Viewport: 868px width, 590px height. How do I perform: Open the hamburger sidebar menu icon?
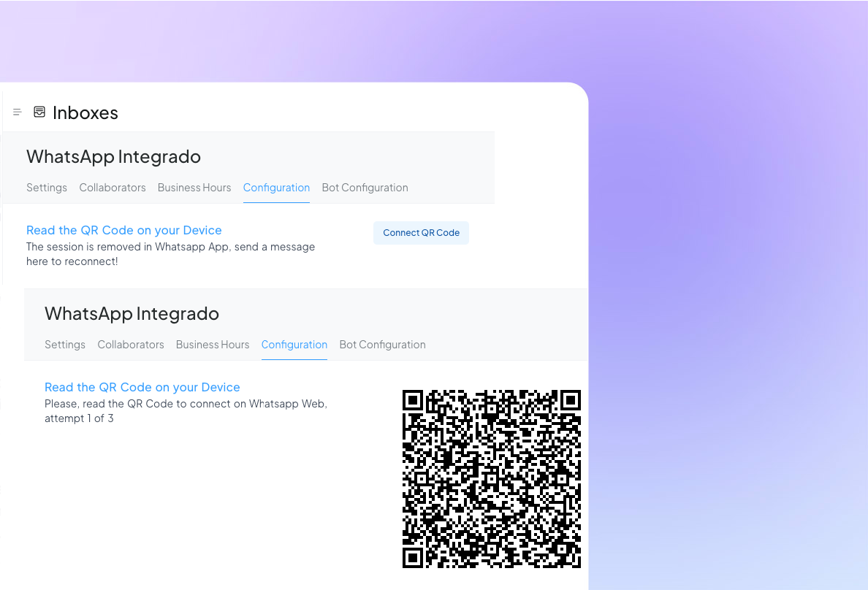tap(18, 112)
